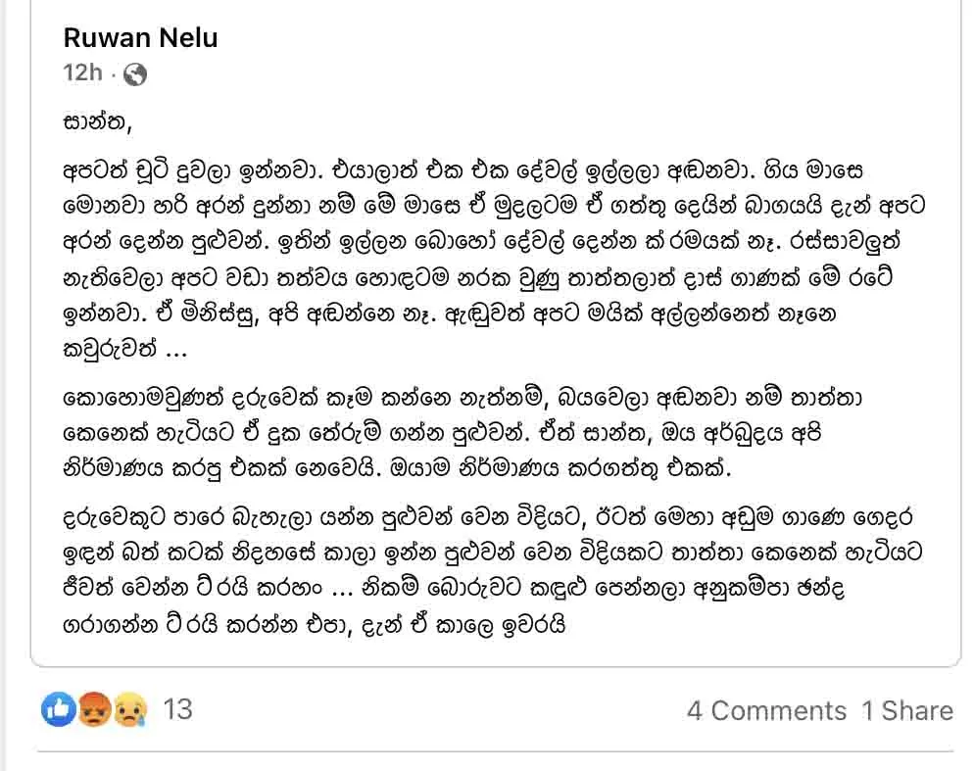Click the line starting ඉන්නවා. ඒ මිනිස්සු
The height and width of the screenshot is (771, 974).
(x=449, y=313)
